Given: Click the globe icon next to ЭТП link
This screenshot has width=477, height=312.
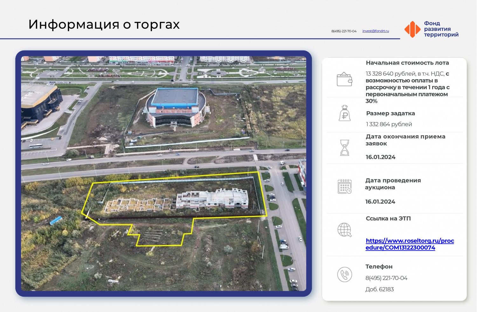Looking at the screenshot, I should 345,230.
